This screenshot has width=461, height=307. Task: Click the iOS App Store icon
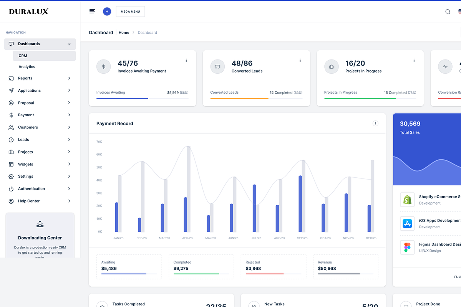point(407,223)
